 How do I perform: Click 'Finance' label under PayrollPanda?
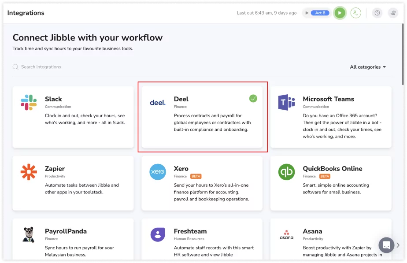(x=52, y=239)
